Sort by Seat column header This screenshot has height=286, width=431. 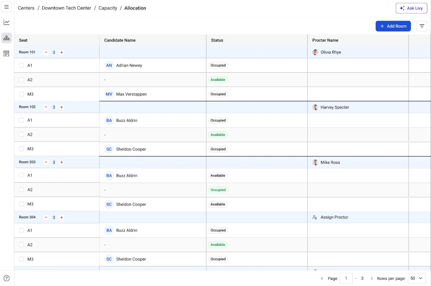click(x=23, y=40)
